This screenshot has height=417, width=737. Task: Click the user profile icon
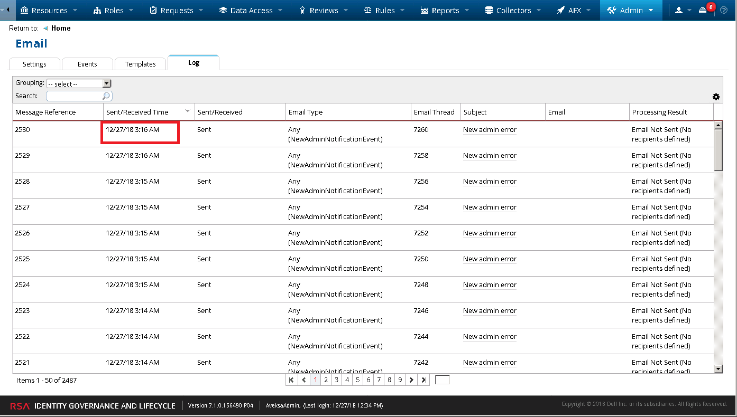pos(679,10)
